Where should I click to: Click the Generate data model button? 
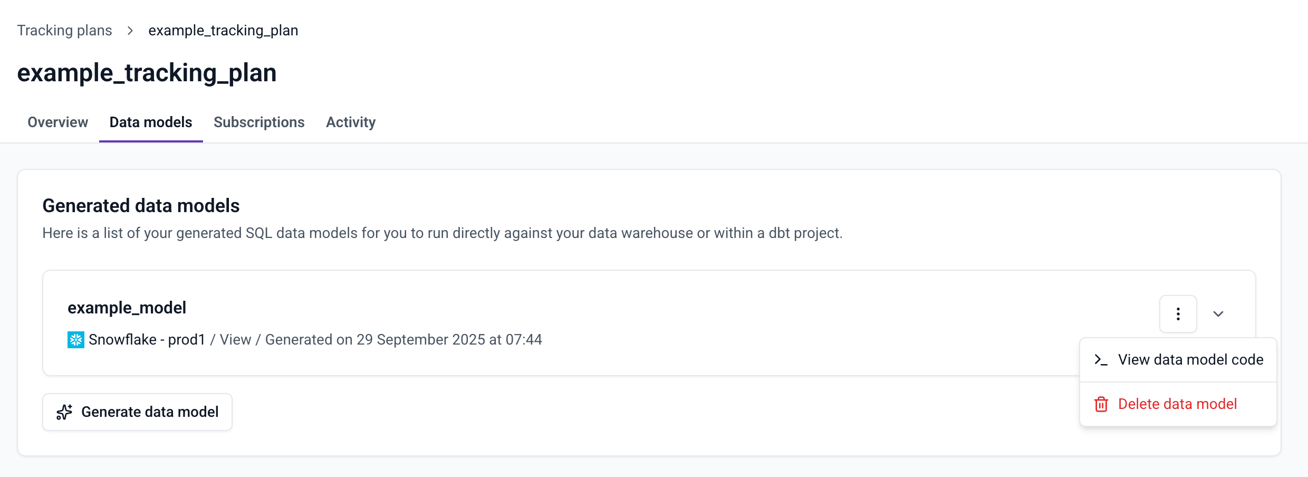(137, 412)
